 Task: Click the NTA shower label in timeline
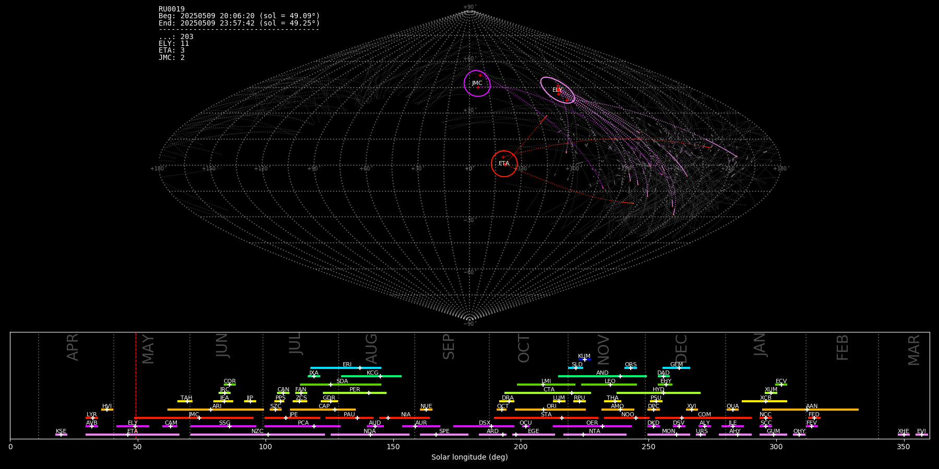pos(595,431)
